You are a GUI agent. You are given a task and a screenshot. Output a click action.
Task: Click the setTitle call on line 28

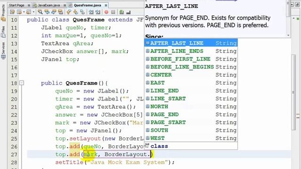click(x=69, y=162)
